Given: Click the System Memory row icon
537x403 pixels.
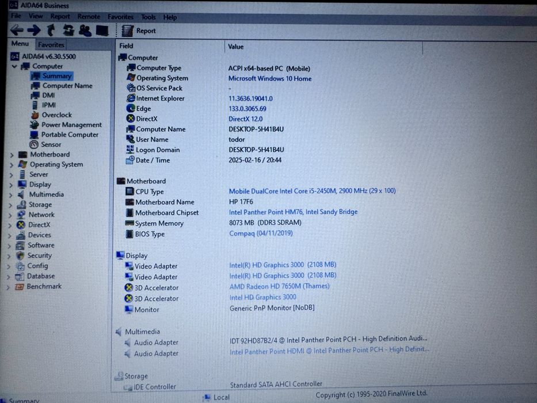Looking at the screenshot, I should (x=130, y=223).
